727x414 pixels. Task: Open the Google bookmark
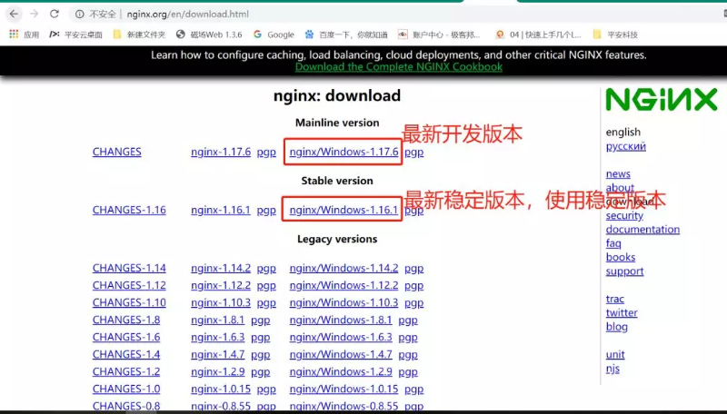pyautogui.click(x=274, y=34)
